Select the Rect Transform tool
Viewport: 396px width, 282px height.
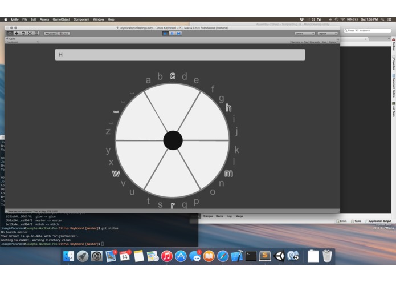point(36,33)
